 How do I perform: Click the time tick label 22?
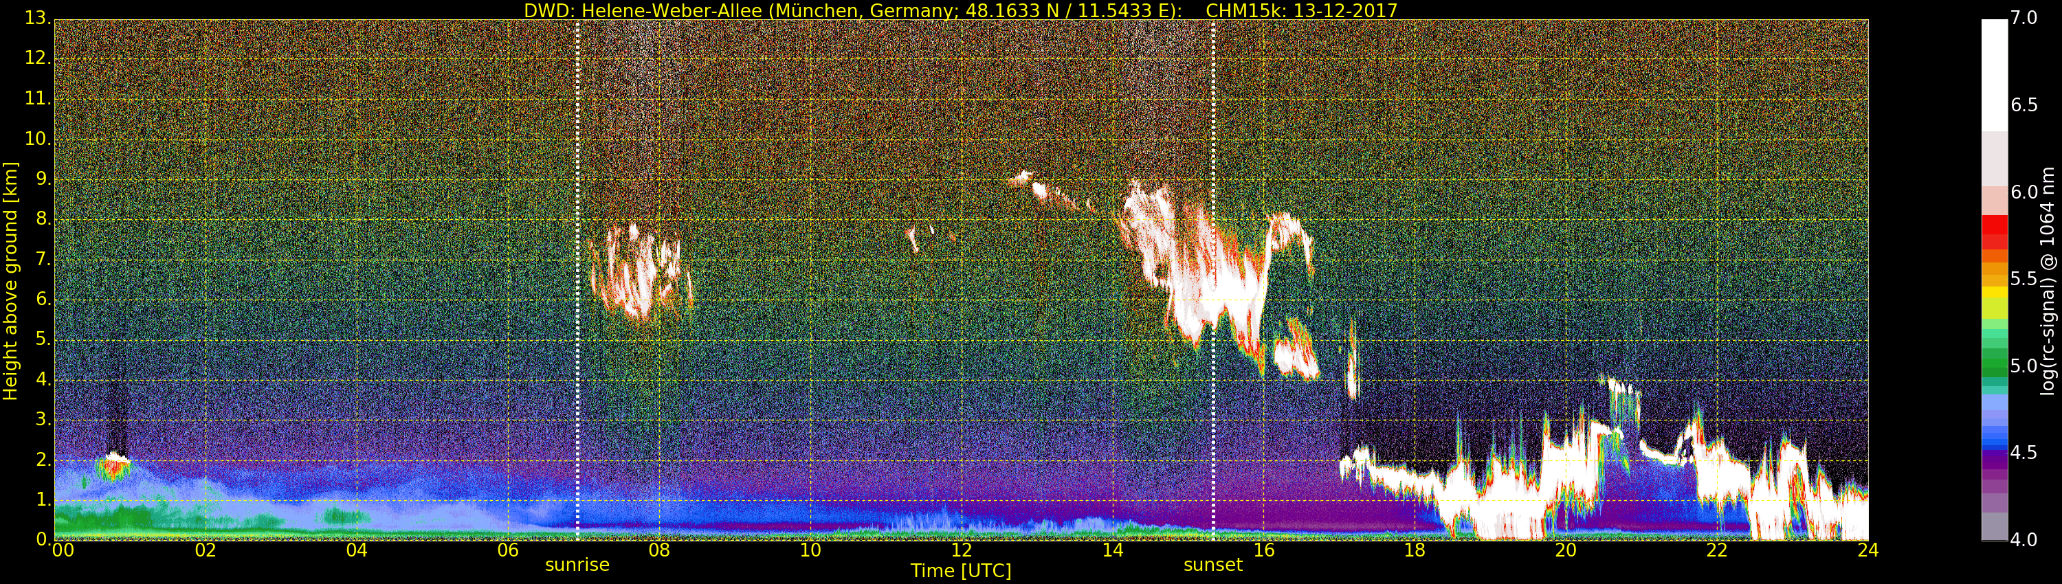pyautogui.click(x=1718, y=550)
